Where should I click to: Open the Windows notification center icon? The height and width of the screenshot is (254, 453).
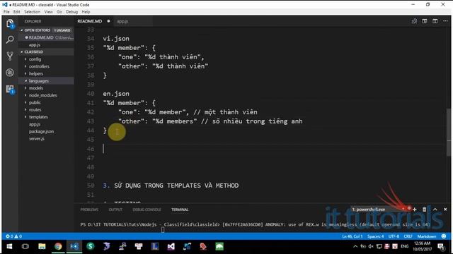[x=441, y=246]
